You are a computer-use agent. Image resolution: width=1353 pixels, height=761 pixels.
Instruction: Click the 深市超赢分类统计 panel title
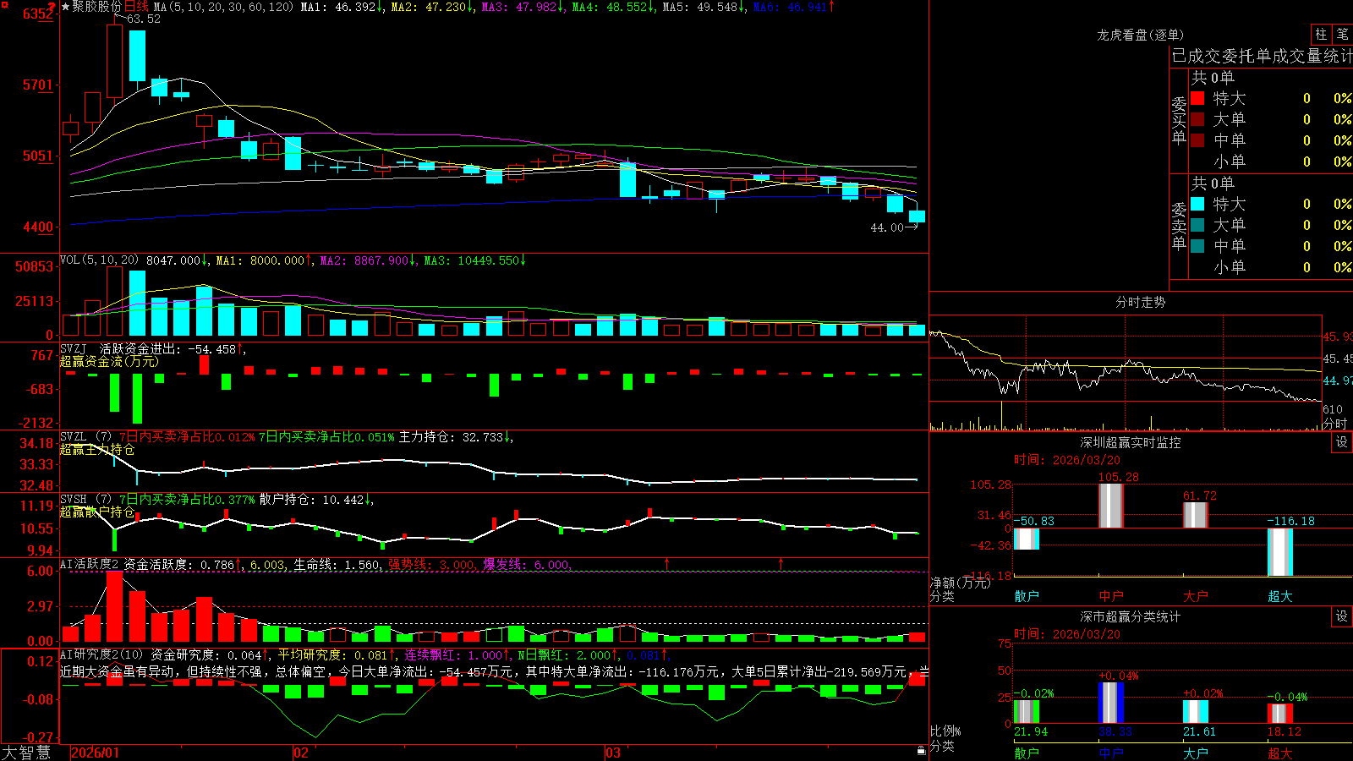[x=1130, y=616]
